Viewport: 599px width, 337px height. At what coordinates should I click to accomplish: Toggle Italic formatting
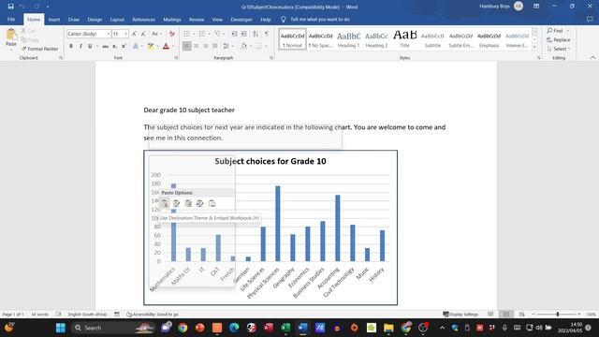(x=80, y=46)
